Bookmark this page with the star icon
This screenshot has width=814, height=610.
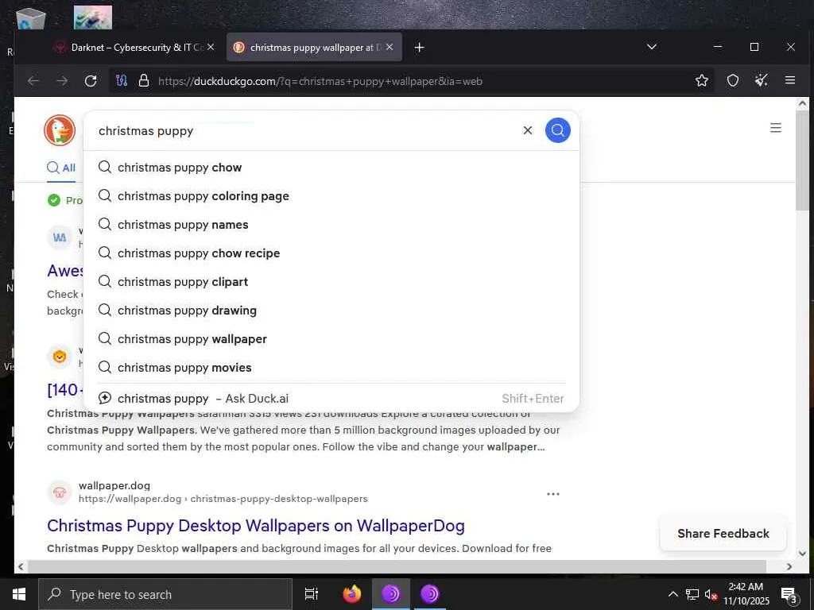click(702, 80)
